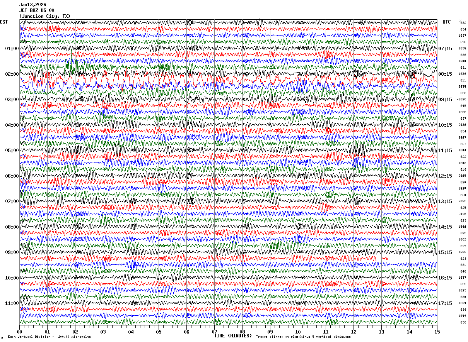Click the 13:15 UTC time label
This screenshot has width=468, height=342.
445,201
